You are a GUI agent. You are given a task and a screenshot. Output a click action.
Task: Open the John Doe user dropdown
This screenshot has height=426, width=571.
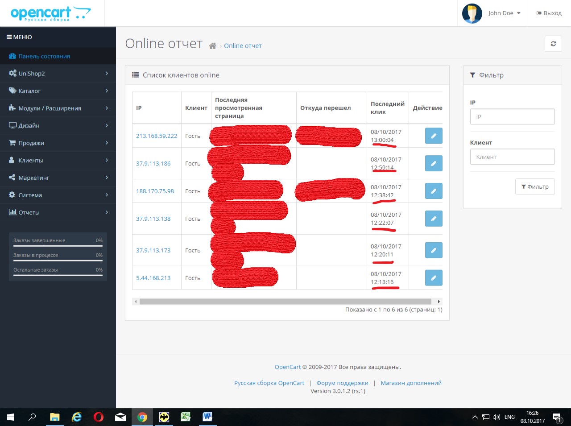coord(504,13)
